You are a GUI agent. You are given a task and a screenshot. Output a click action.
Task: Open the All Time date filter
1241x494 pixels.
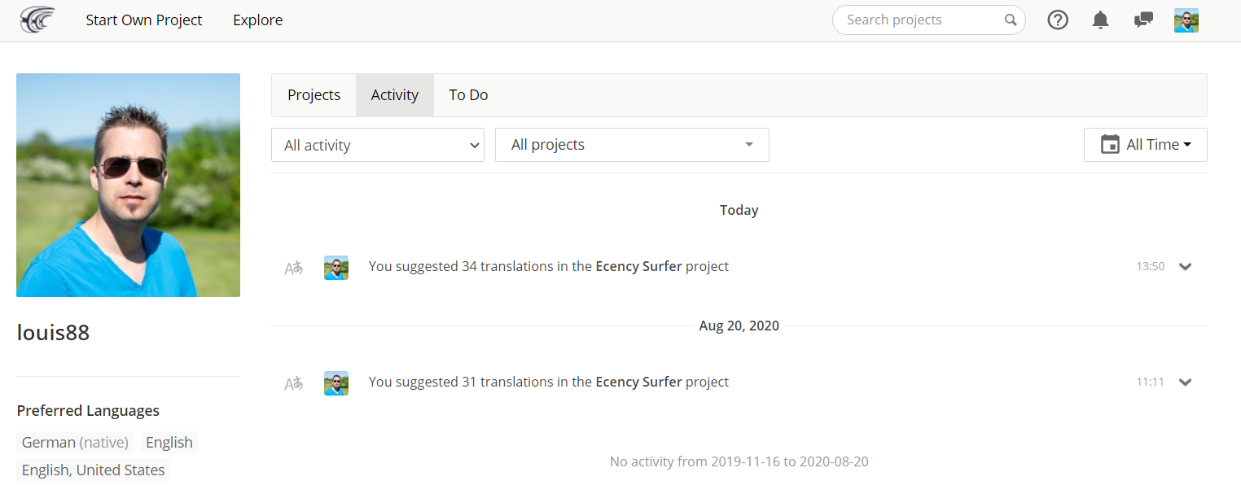(x=1145, y=145)
